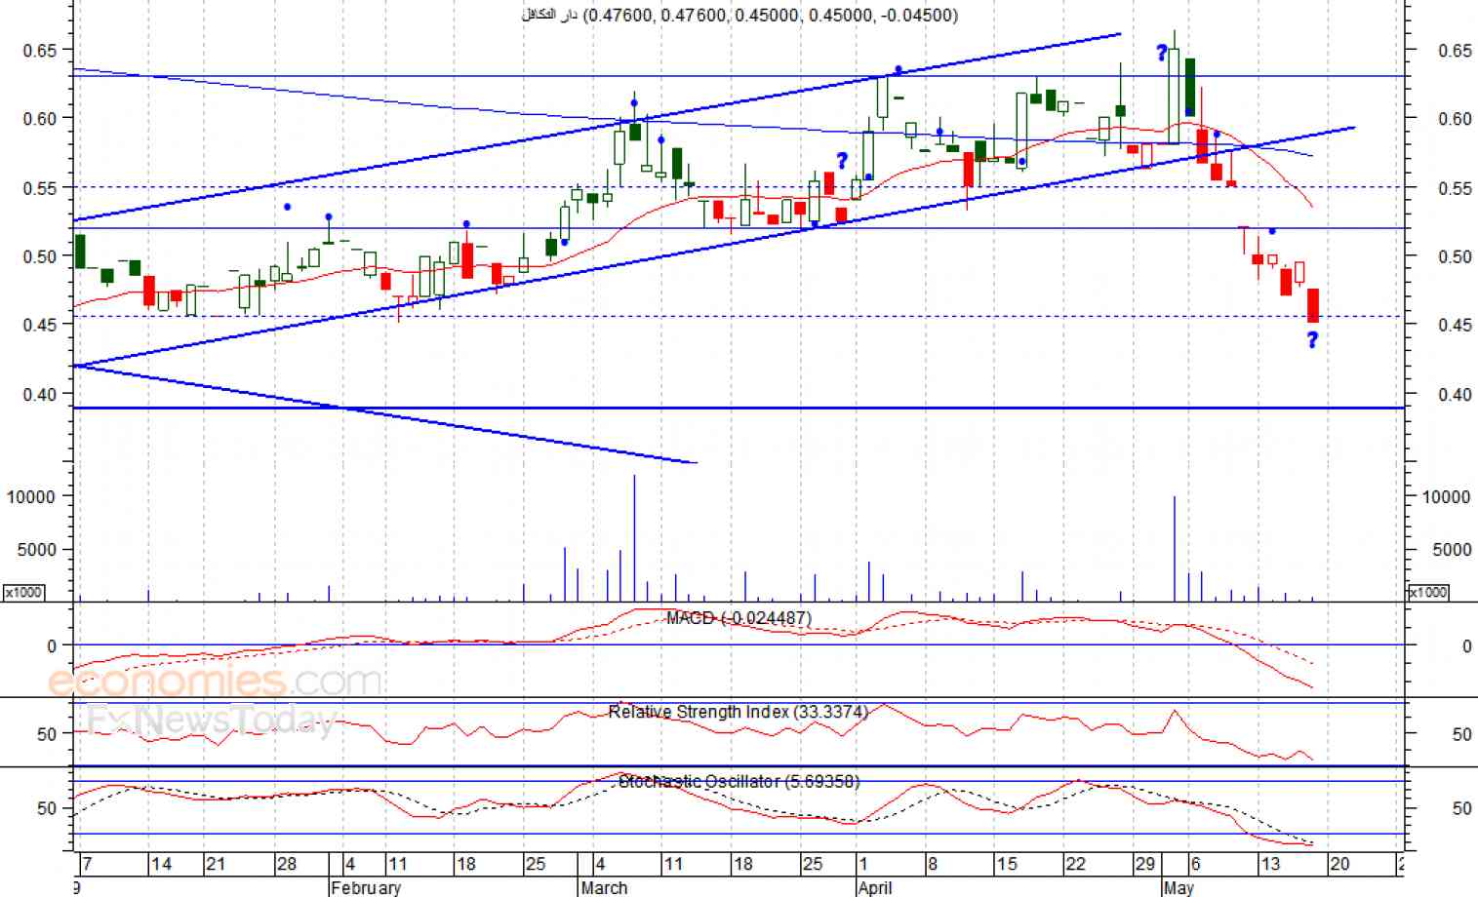
Task: Select the MACD zero label on left axis
Action: [52, 646]
